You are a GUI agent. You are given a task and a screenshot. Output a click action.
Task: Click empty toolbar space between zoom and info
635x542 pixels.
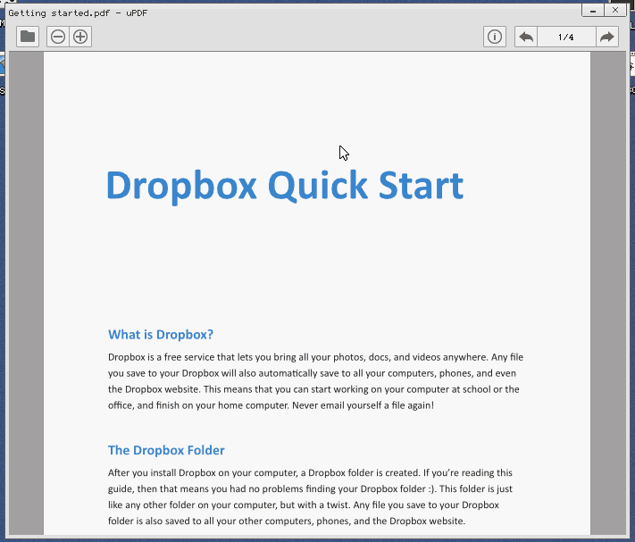286,37
